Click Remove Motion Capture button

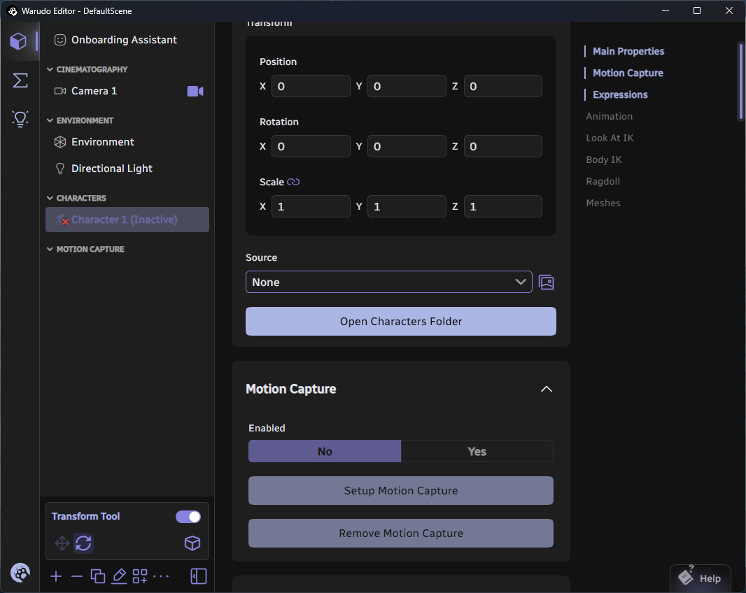[400, 534]
